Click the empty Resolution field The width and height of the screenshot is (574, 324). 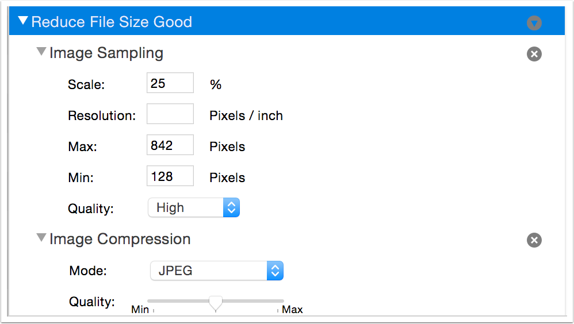tap(170, 114)
